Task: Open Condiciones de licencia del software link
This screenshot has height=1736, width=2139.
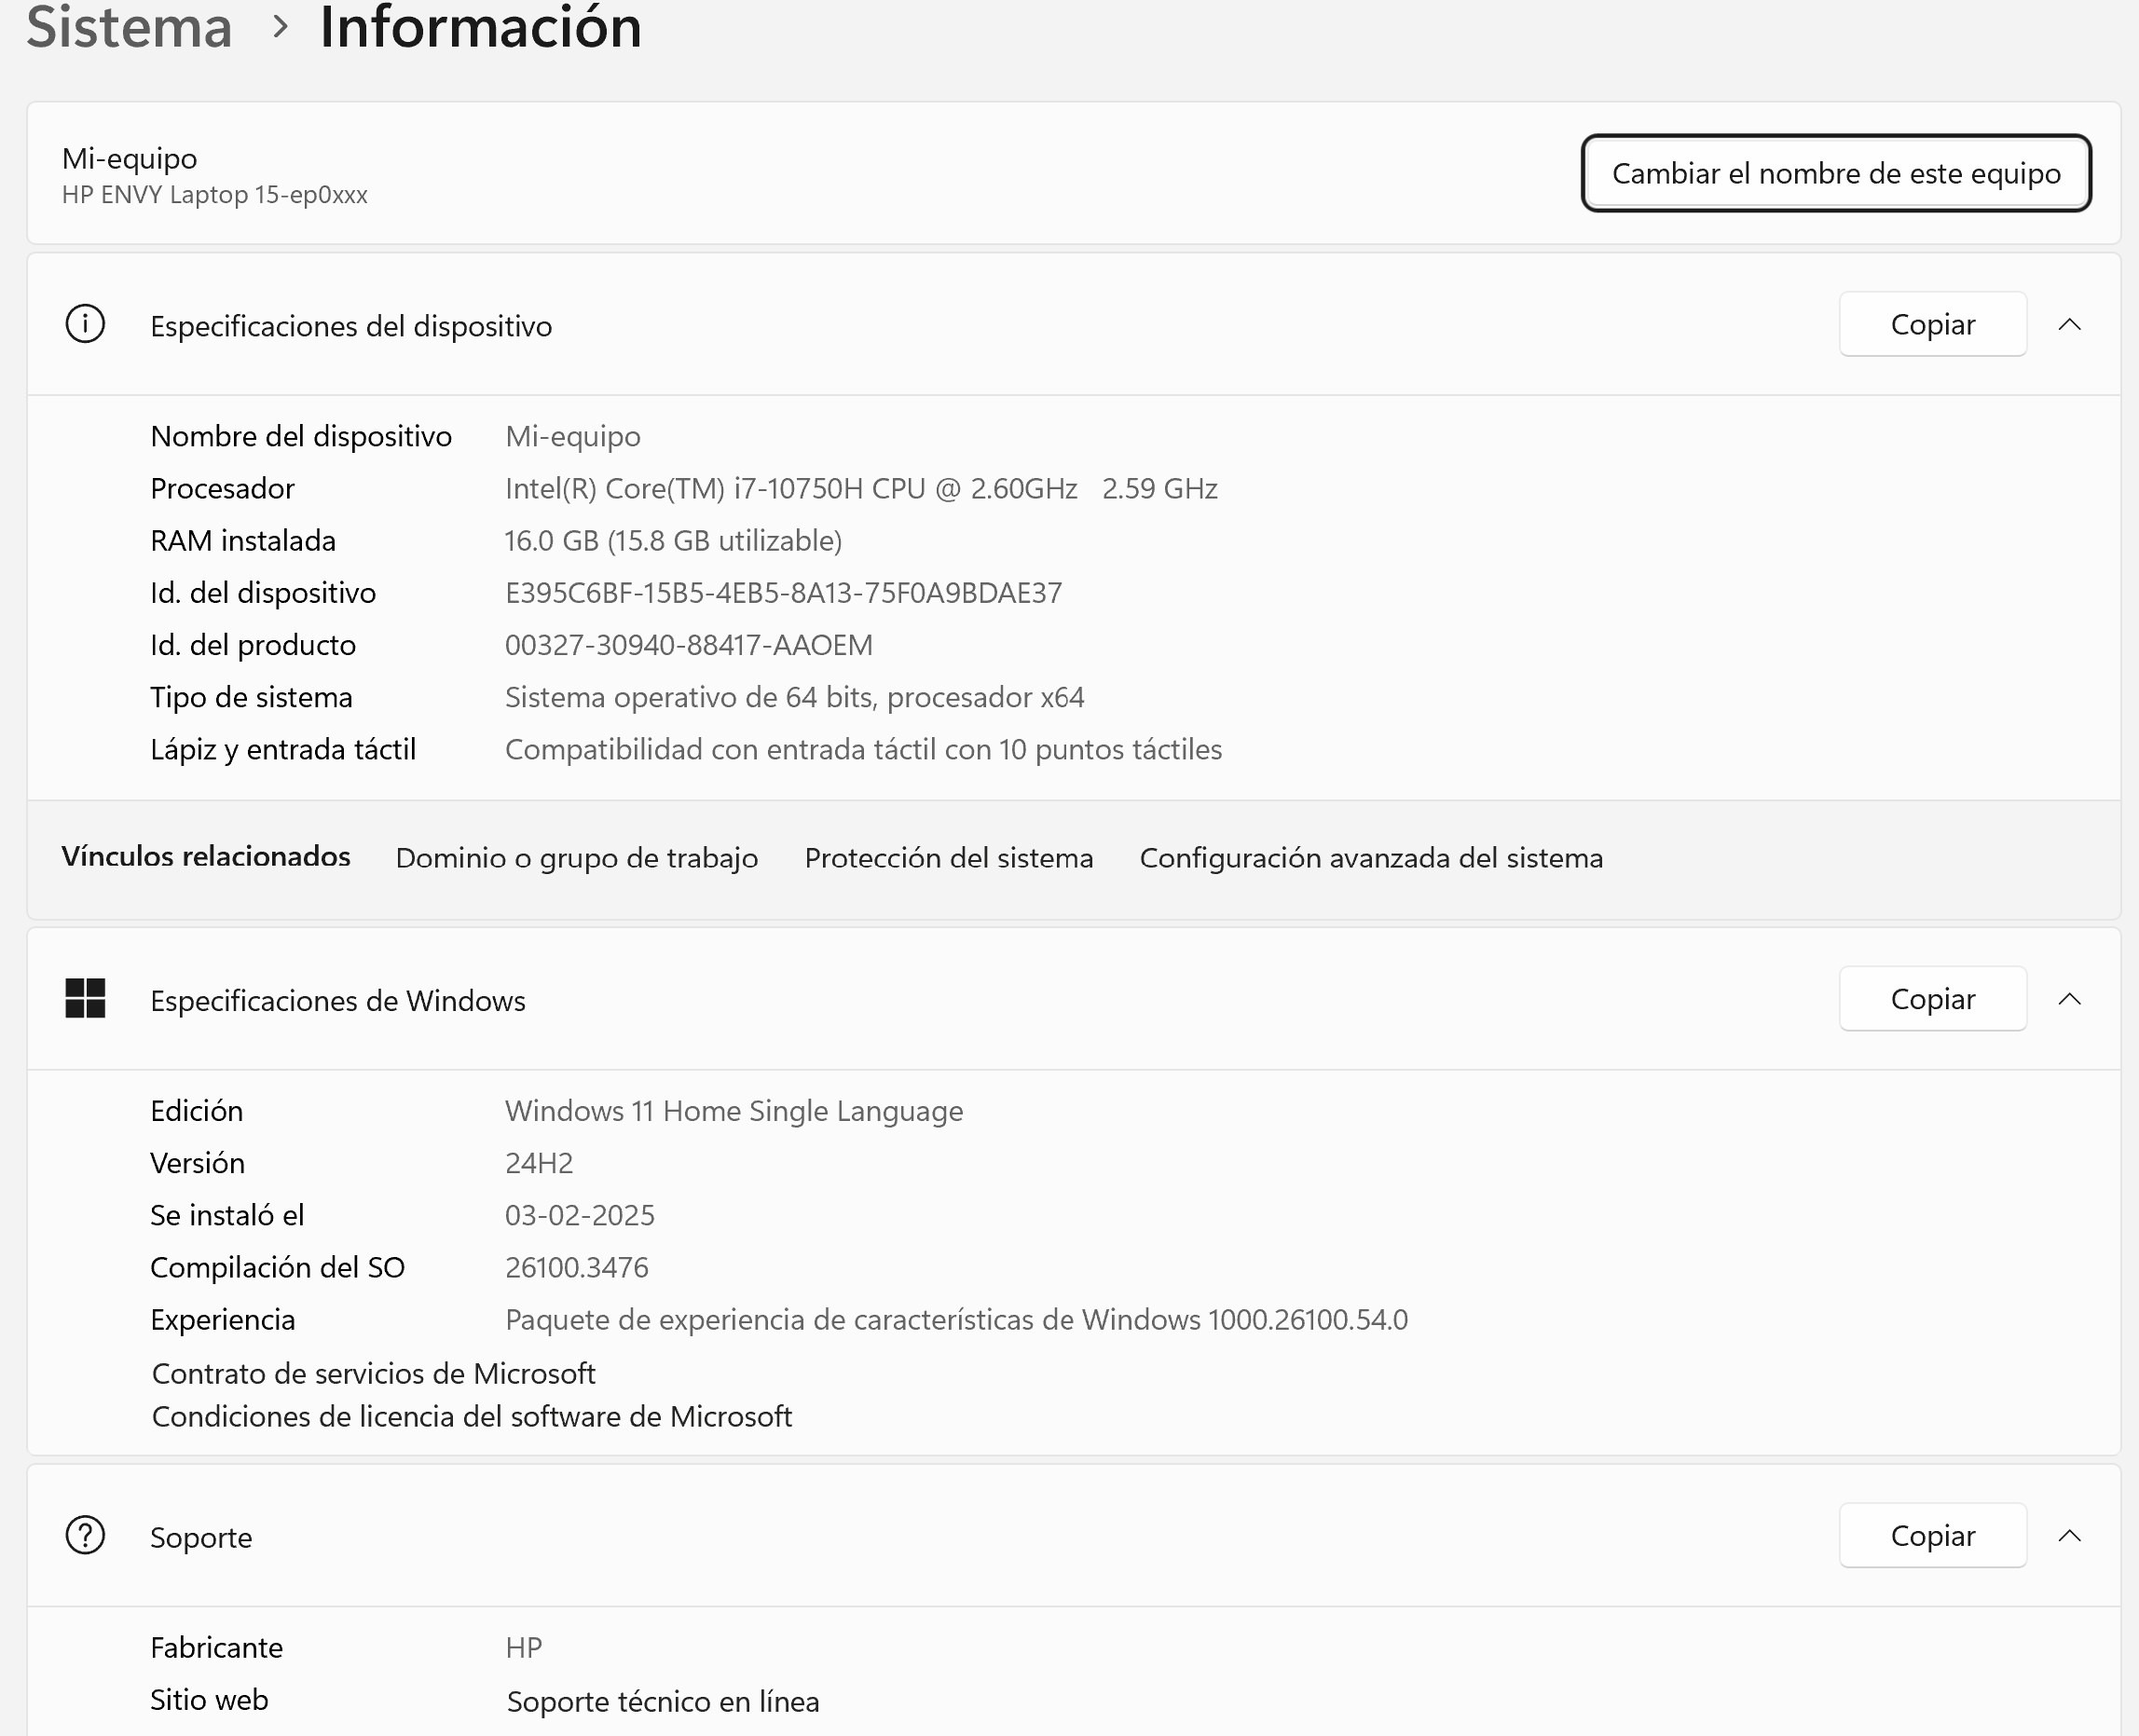Action: coord(472,1416)
